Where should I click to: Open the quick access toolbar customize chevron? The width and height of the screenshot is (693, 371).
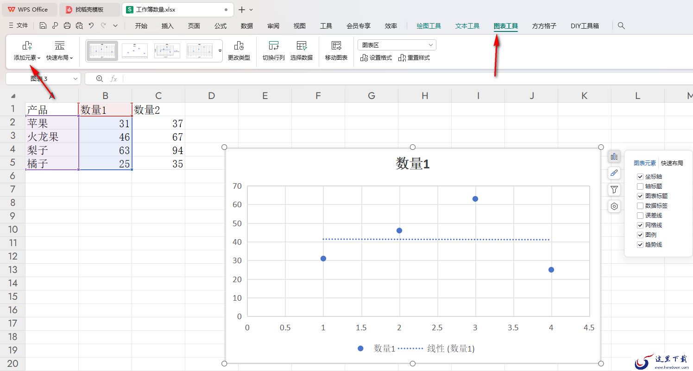(115, 26)
